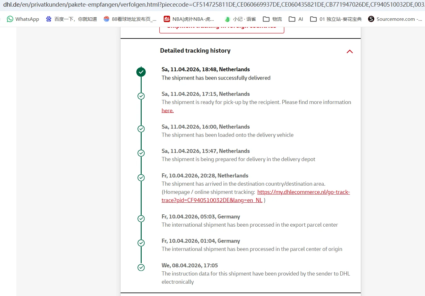425x296 pixels.
Task: Click "Sa, 11.04.2026, 18:48, Netherlands" timestamp
Action: point(206,69)
